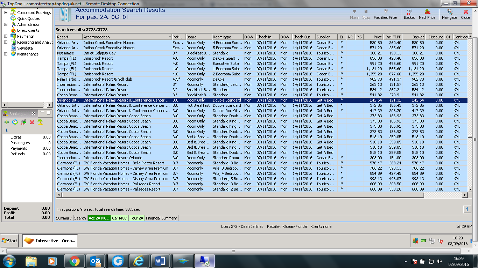Click the AVG icon in the remote tray
The width and height of the screenshot is (478, 268).
tap(415, 241)
